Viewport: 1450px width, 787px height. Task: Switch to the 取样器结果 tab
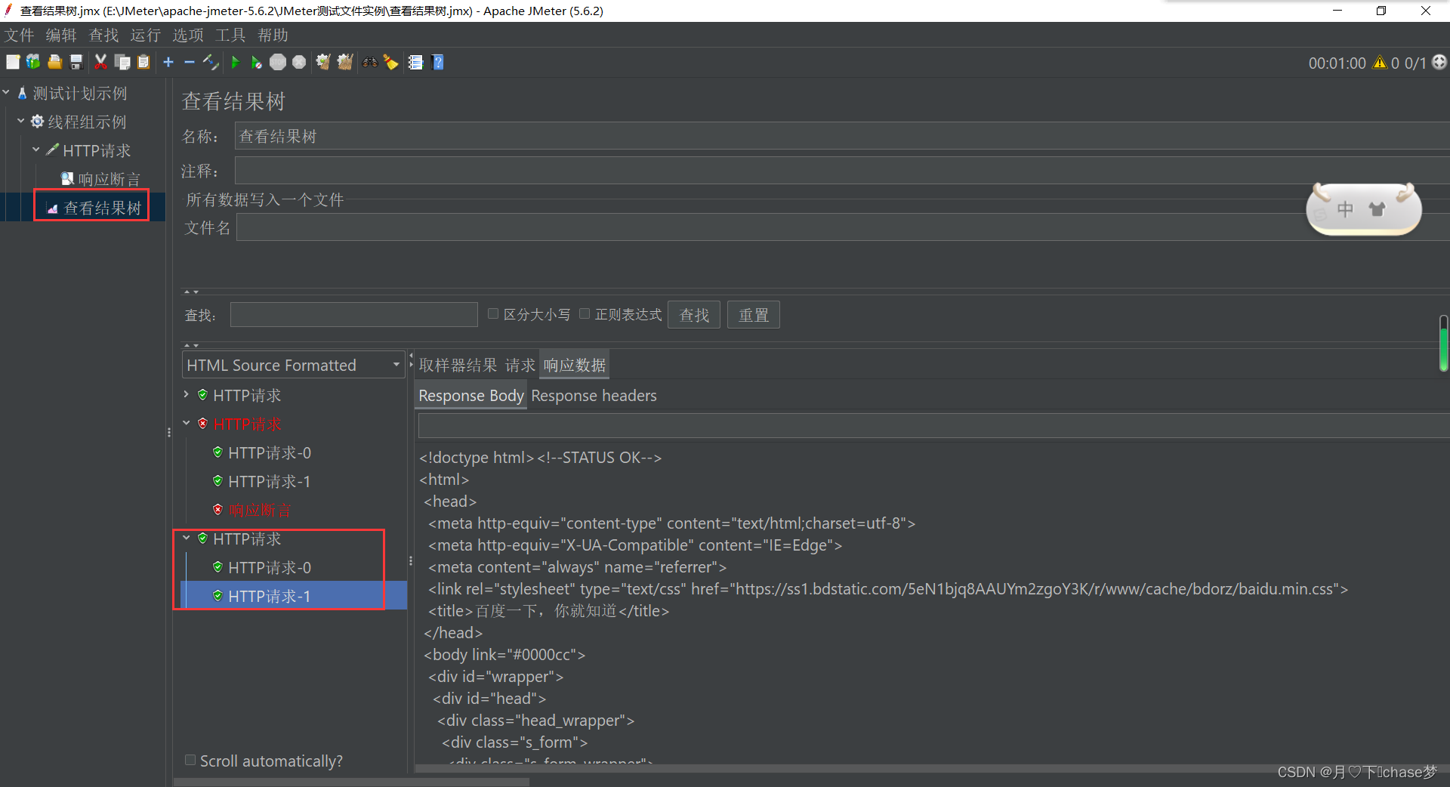[x=458, y=366]
